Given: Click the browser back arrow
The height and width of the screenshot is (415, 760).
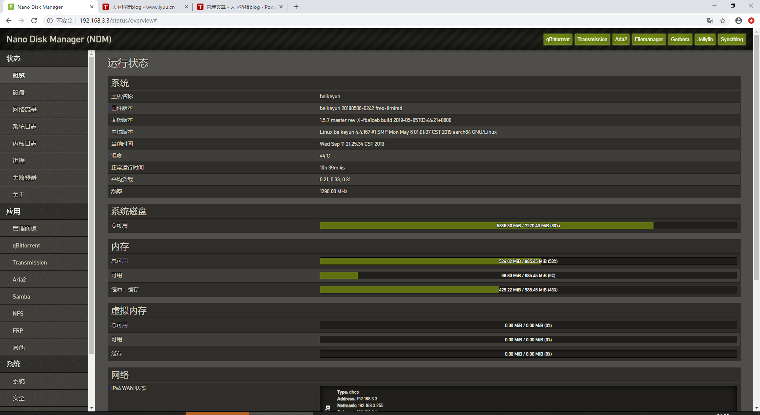Looking at the screenshot, I should coord(9,21).
